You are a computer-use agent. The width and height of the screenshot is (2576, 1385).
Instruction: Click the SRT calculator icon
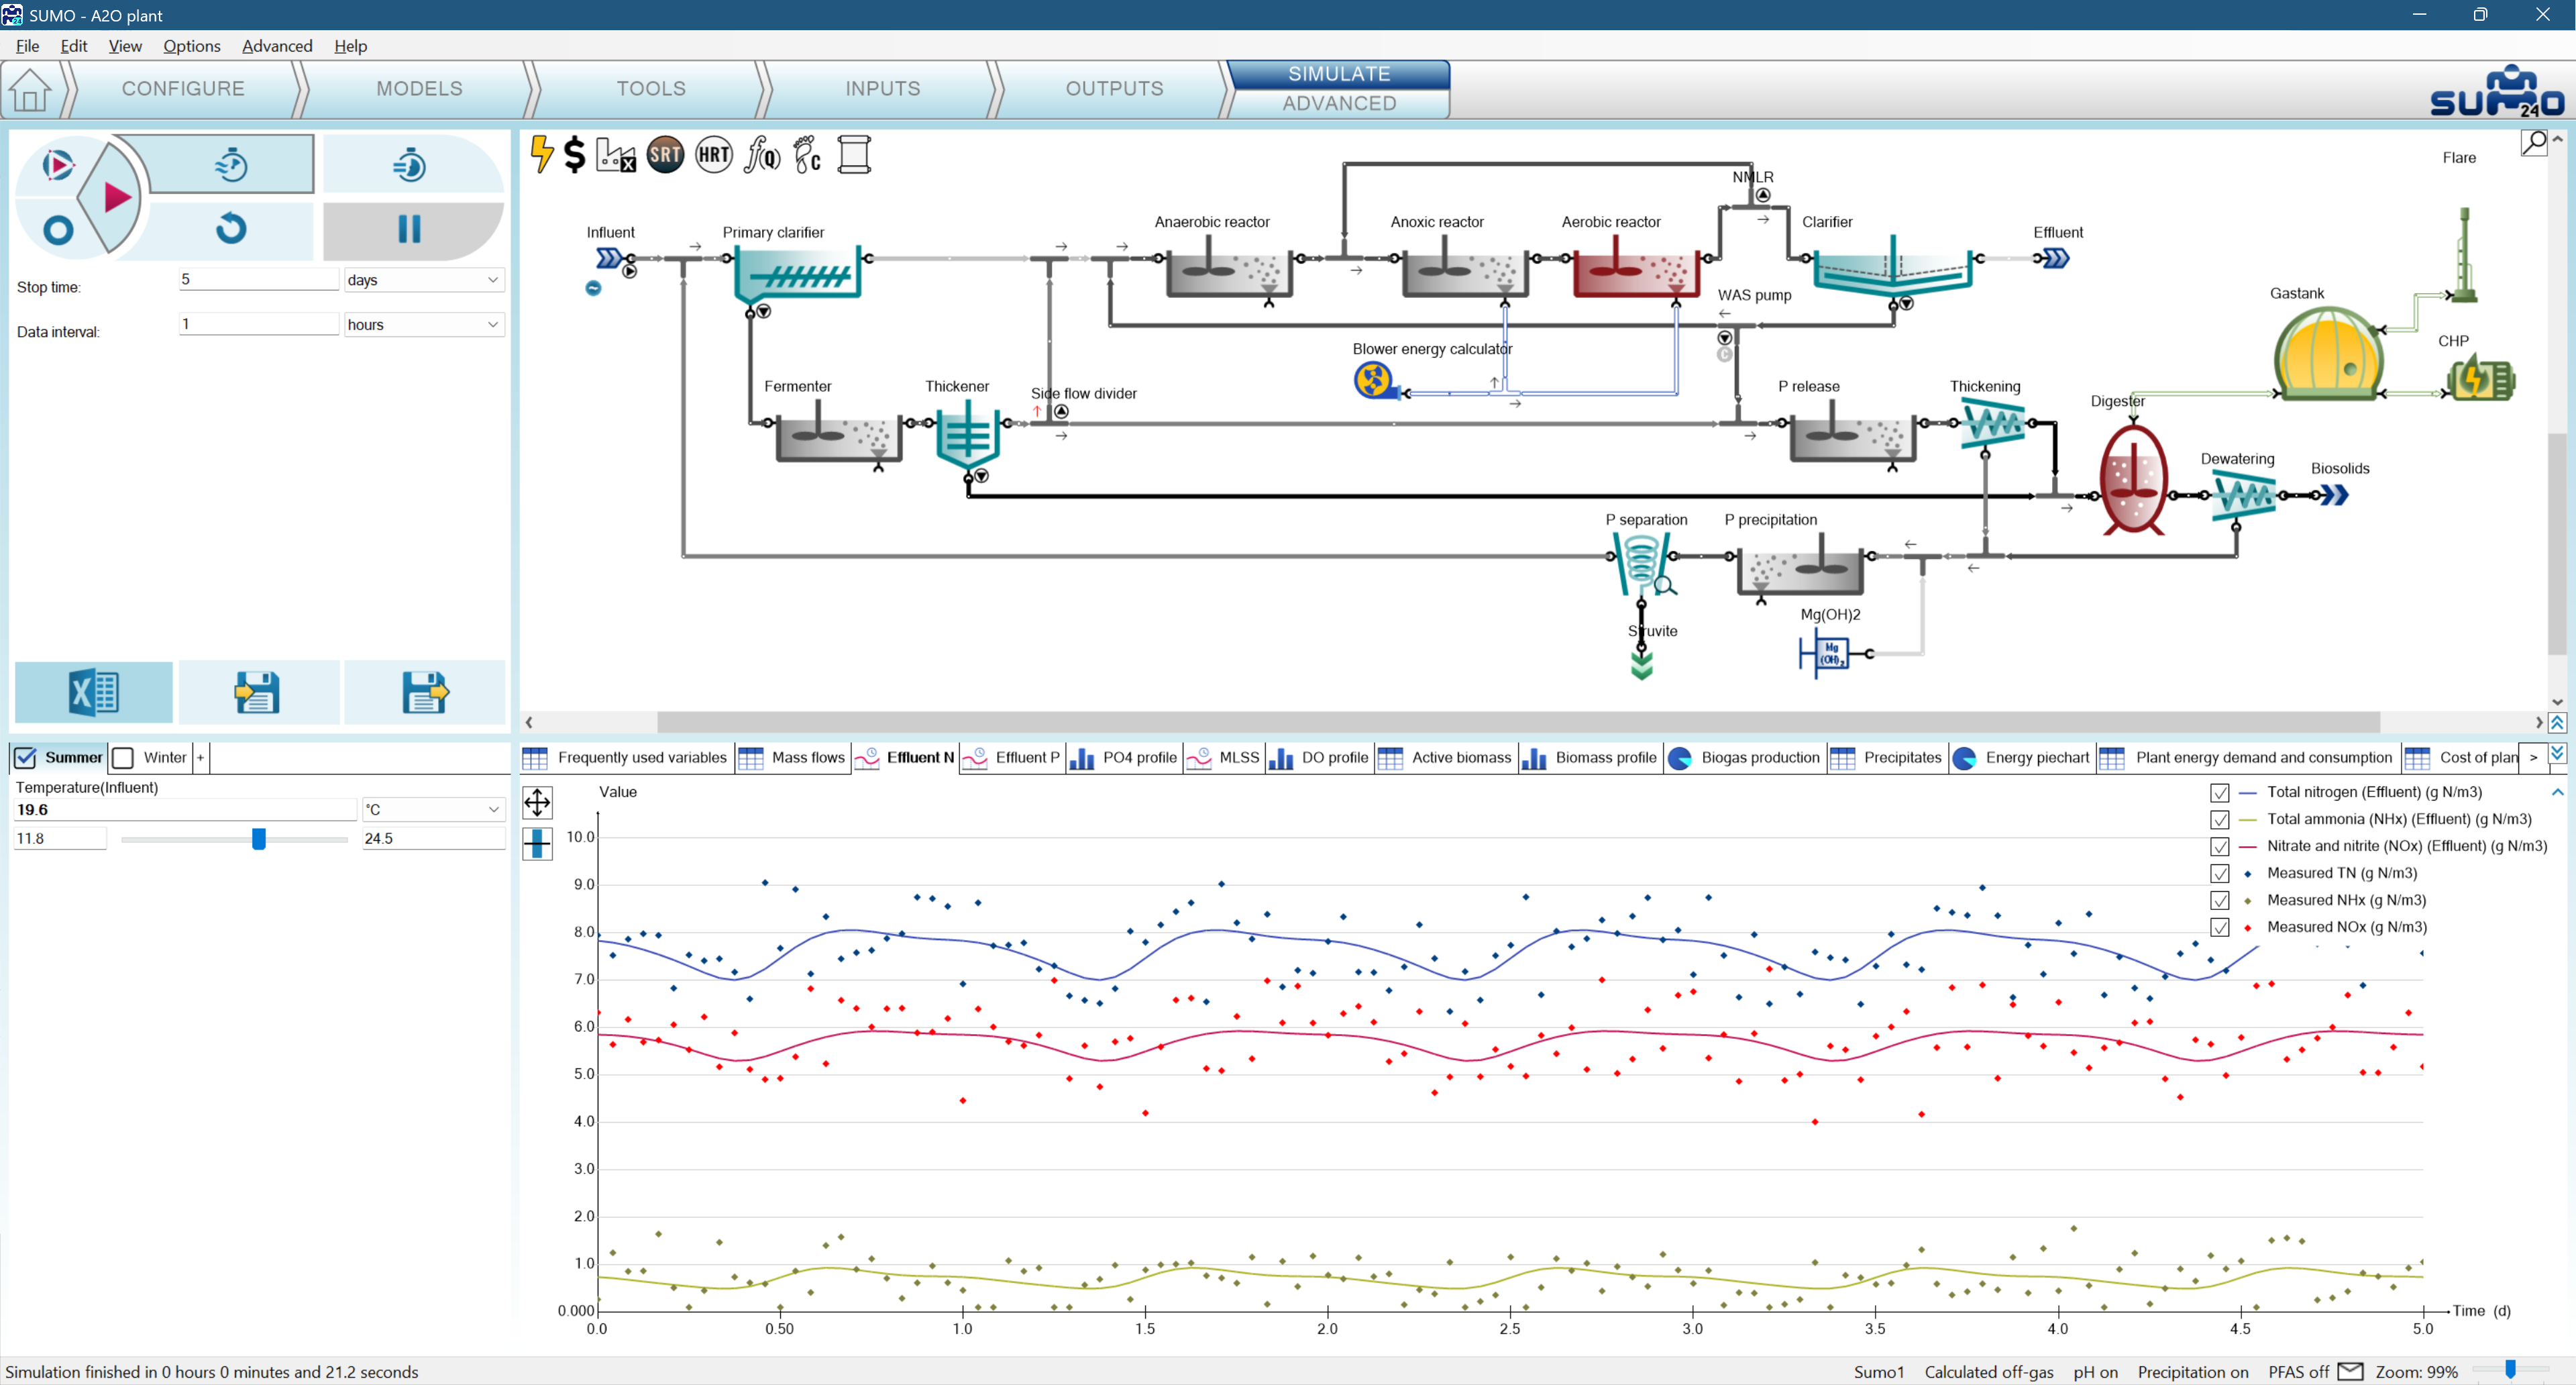pyautogui.click(x=665, y=154)
